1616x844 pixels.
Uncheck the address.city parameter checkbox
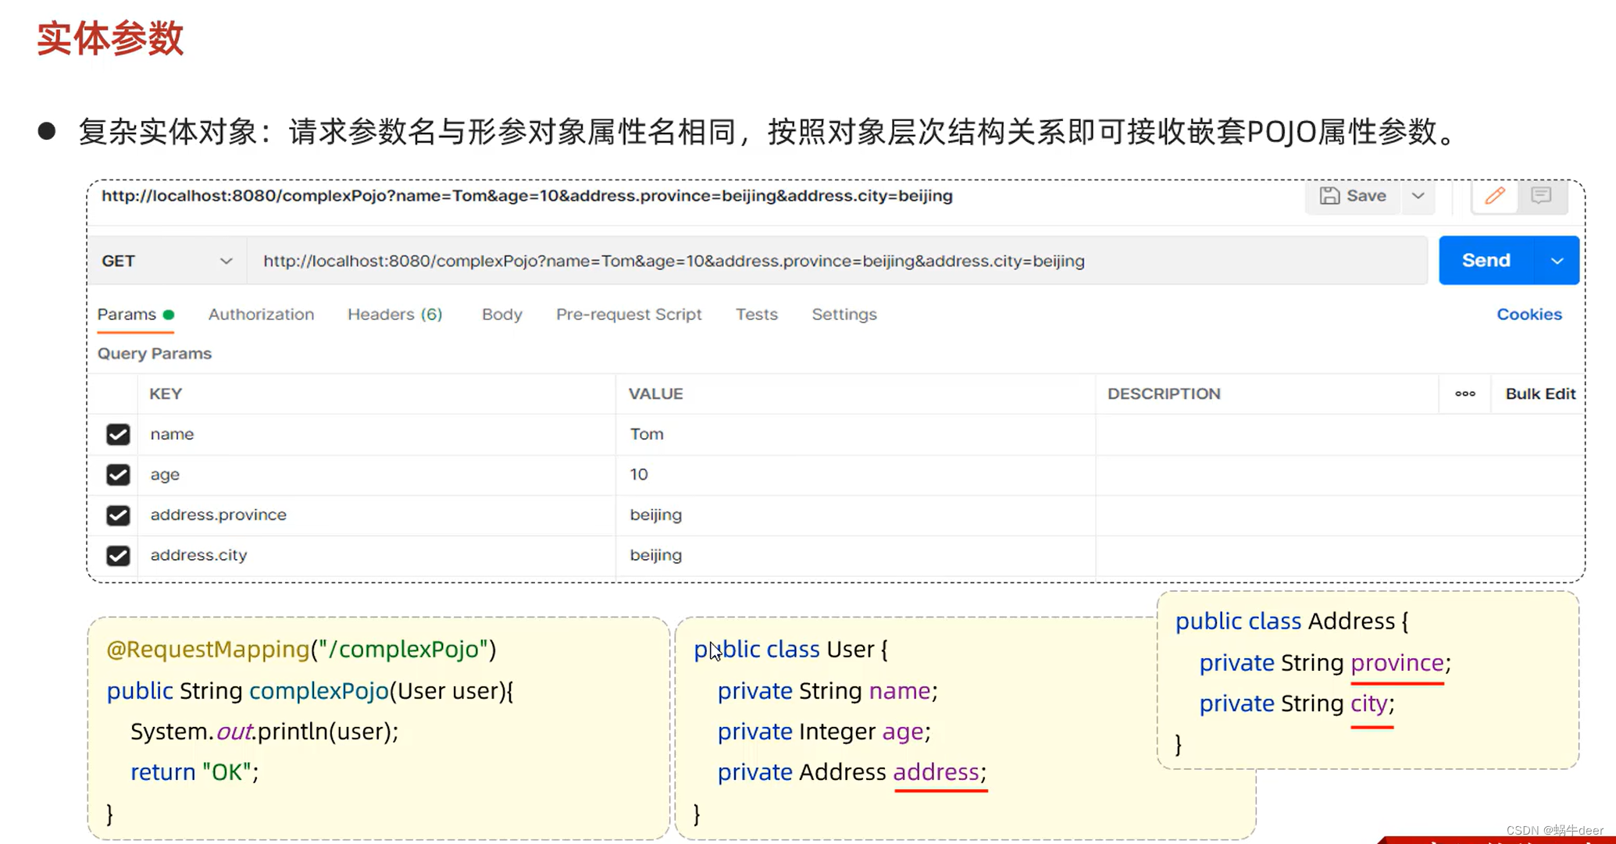click(118, 556)
